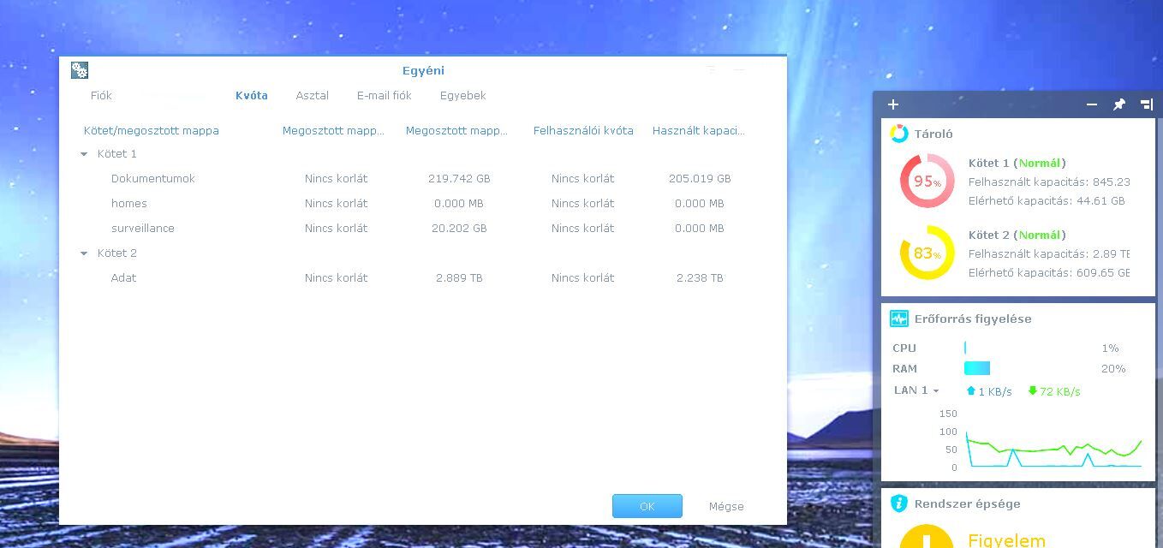Click the Elérhető kapacitás: 44.61 GB line

point(1047,201)
